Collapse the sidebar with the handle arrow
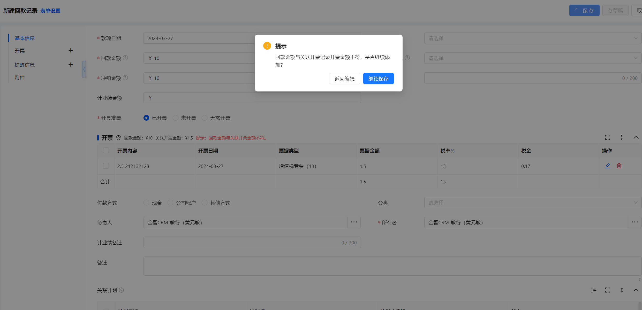The width and height of the screenshot is (642, 310). (x=84, y=69)
